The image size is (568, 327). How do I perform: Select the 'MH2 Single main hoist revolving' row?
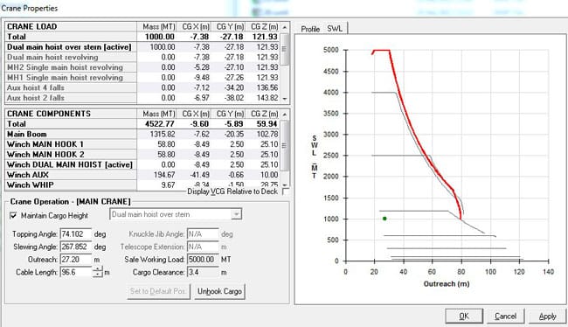coord(142,67)
